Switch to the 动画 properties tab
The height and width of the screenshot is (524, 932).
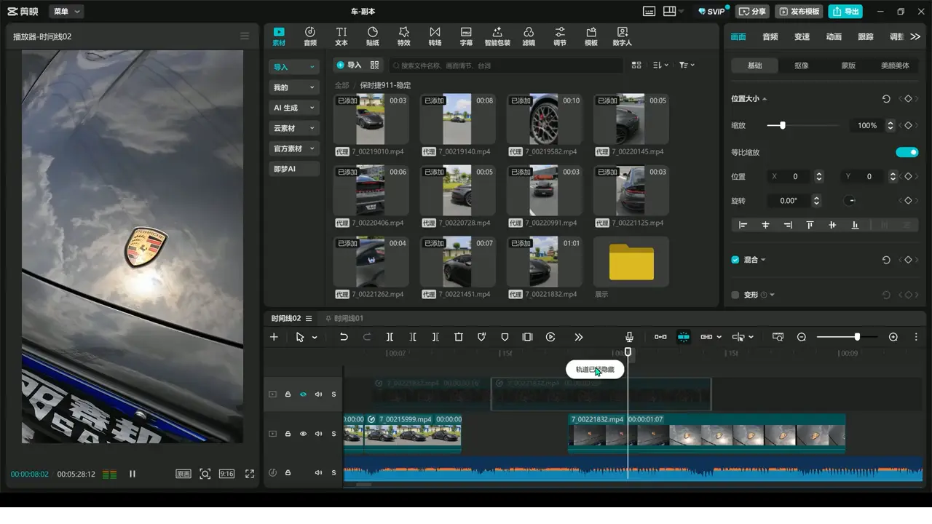point(834,36)
